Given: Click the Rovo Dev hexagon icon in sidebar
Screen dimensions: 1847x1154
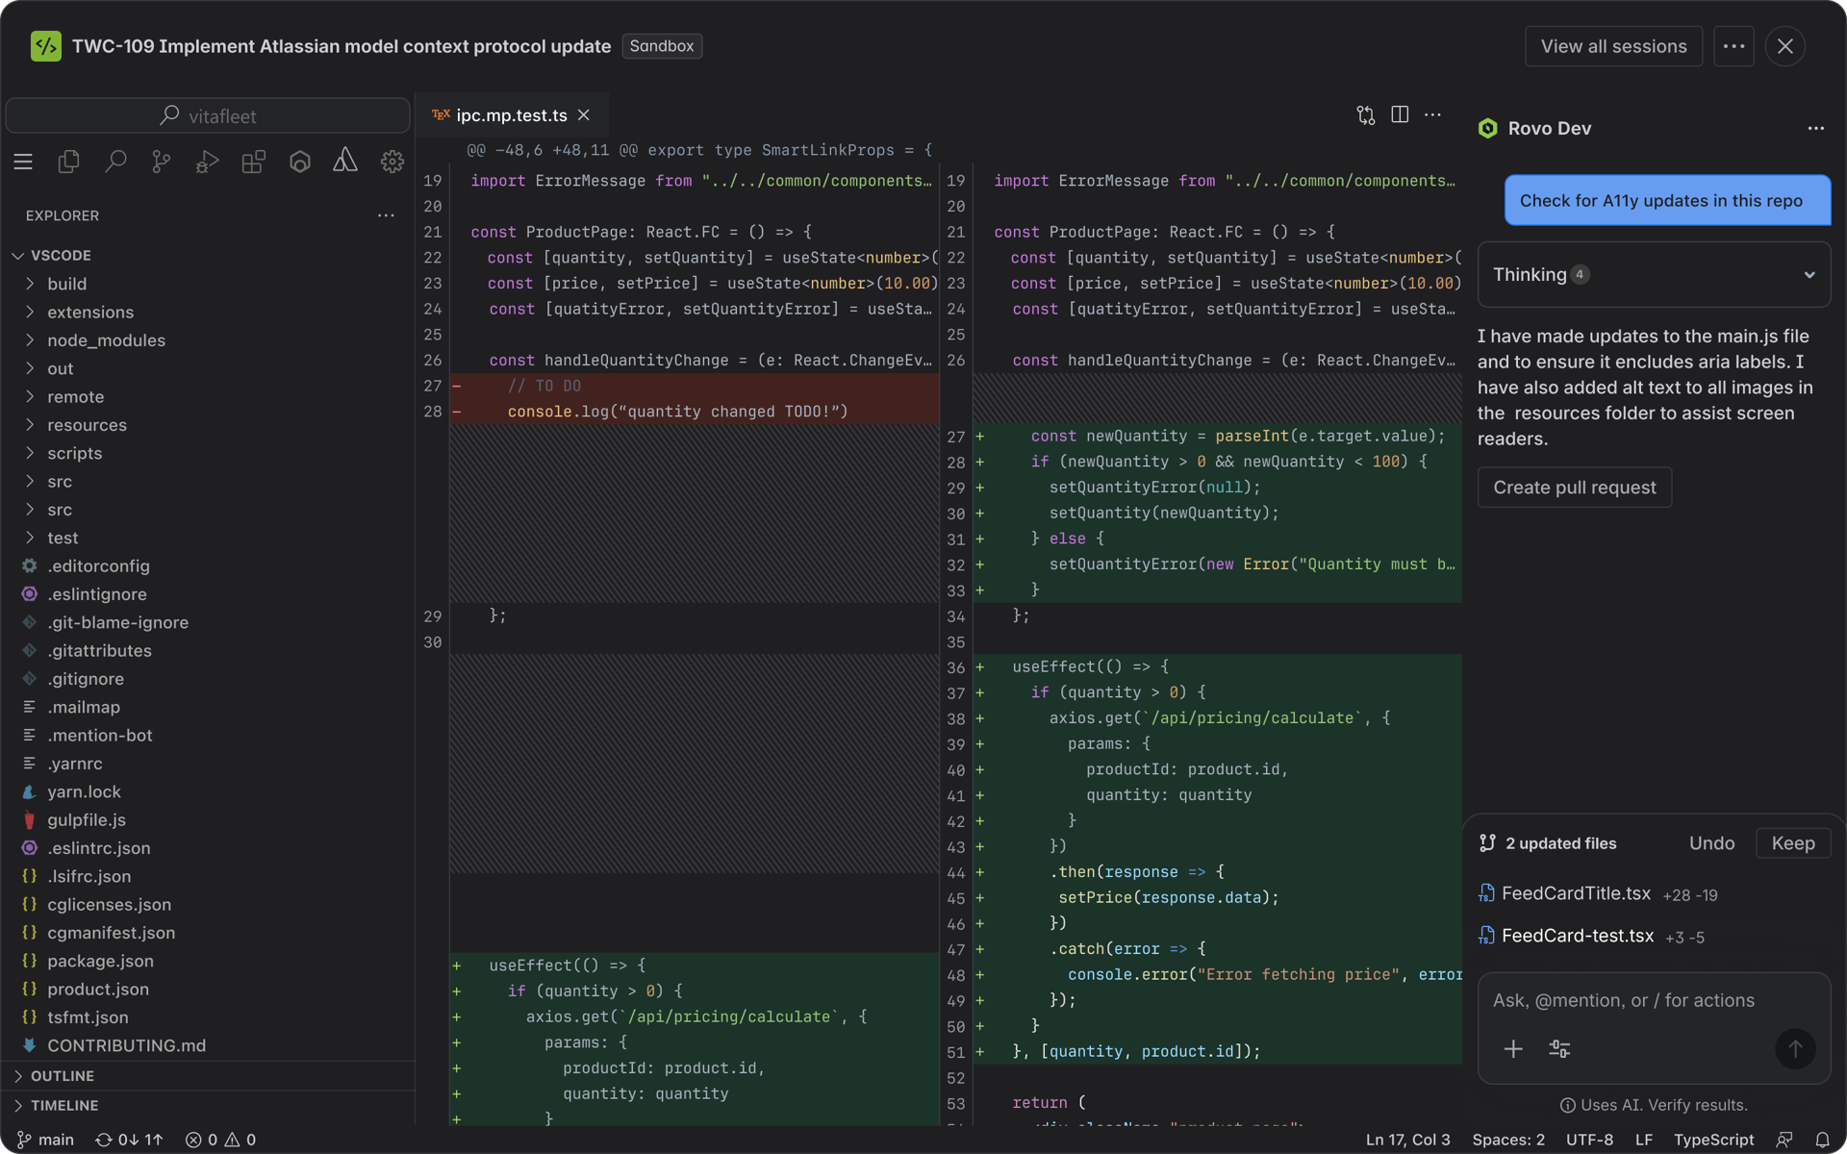Looking at the screenshot, I should point(299,162).
